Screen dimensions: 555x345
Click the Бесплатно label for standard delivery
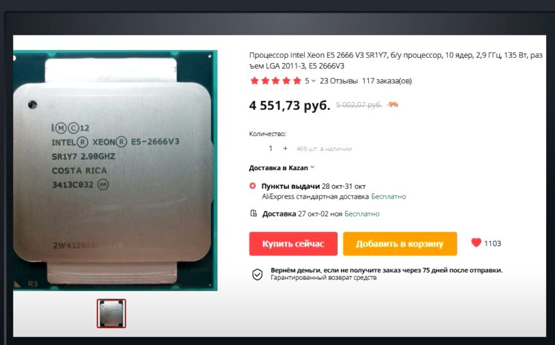(388, 197)
